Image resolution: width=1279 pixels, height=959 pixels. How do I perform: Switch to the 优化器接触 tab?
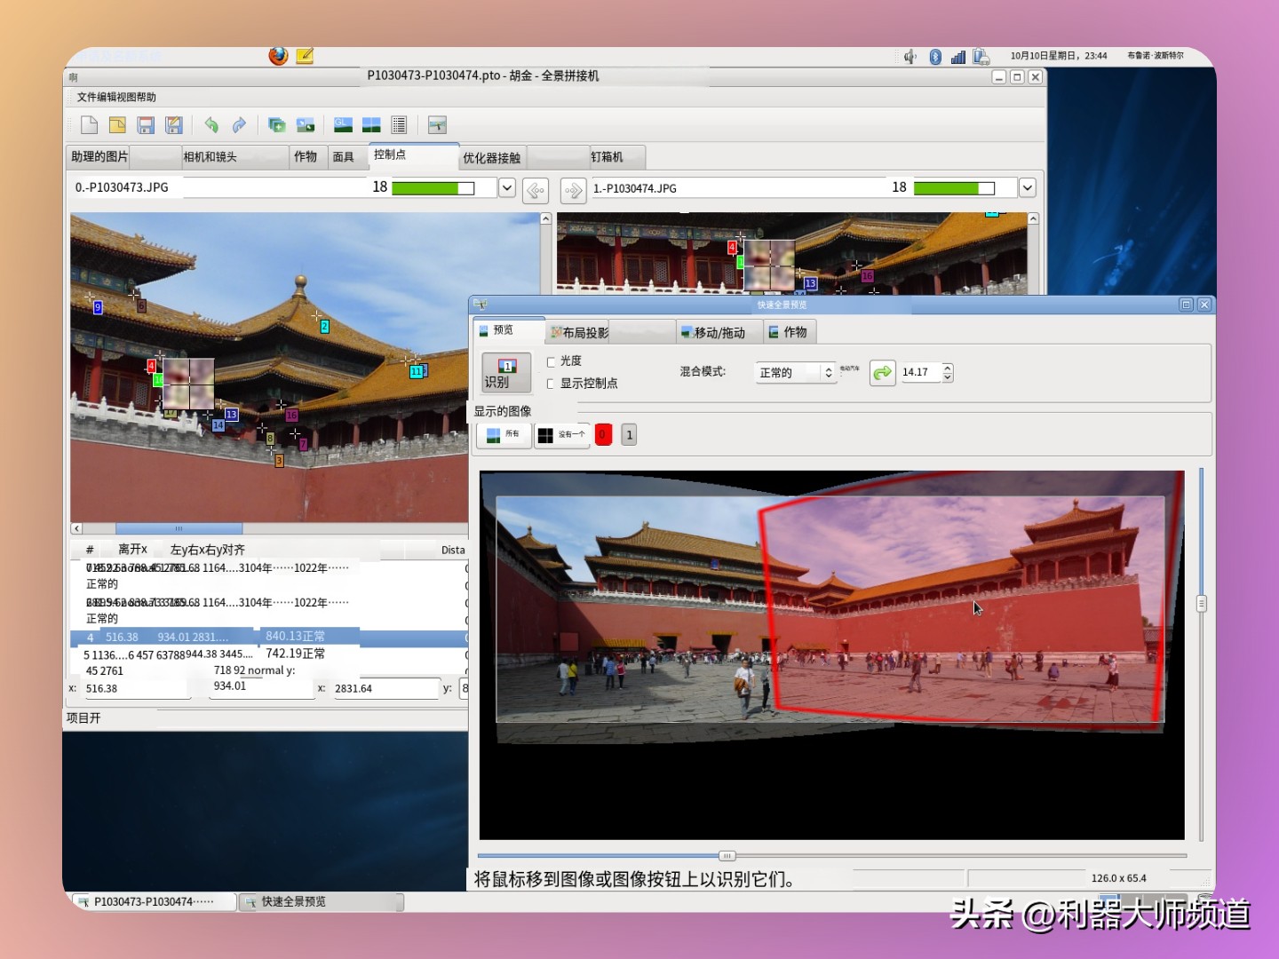pyautogui.click(x=491, y=158)
